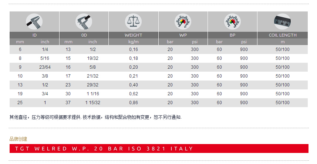
Task: Click the 品牌创建 heading
Action: pos(18,139)
